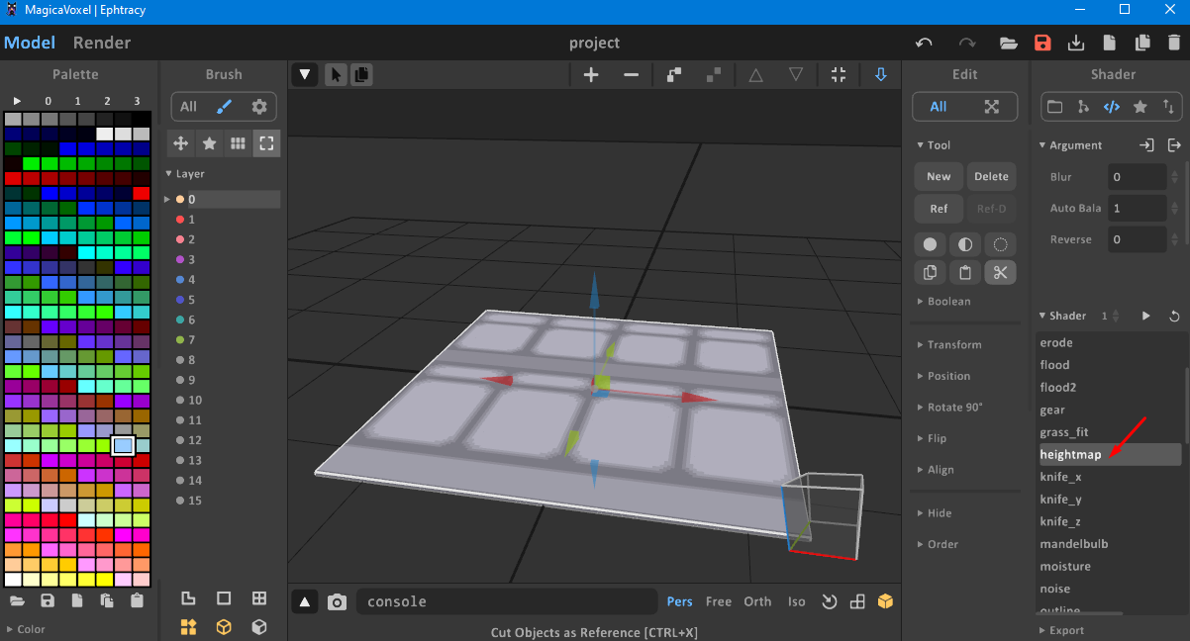
Task: Click the camera screenshot icon near console
Action: (337, 601)
